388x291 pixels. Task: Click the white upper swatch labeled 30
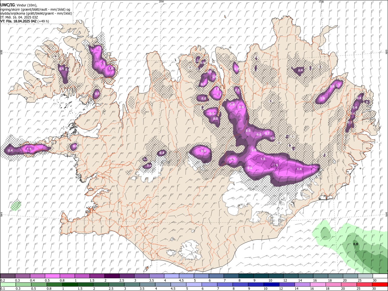(380, 276)
